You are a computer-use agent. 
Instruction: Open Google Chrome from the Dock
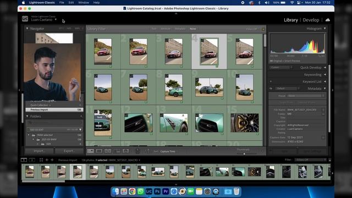tap(132, 191)
